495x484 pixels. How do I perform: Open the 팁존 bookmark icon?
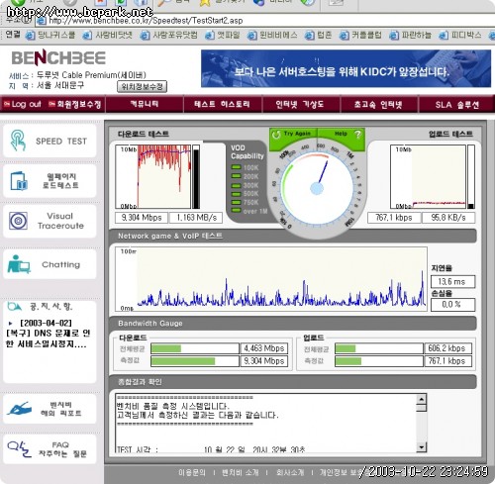click(309, 35)
